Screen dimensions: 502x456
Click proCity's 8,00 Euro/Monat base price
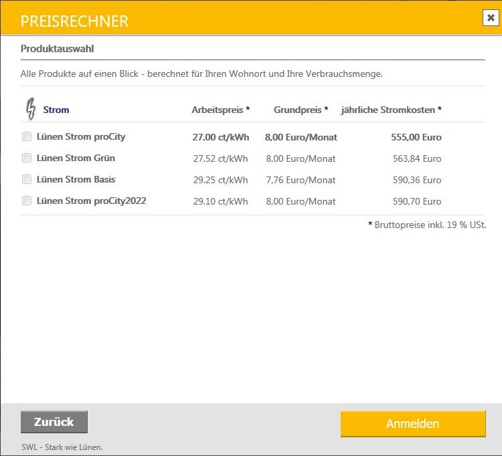301,137
